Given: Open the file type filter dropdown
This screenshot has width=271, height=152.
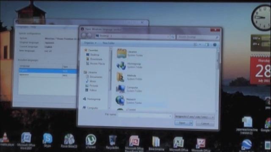Looking at the screenshot, I should [194, 117].
